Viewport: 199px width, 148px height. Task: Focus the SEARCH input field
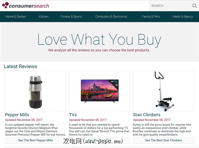(170, 6)
